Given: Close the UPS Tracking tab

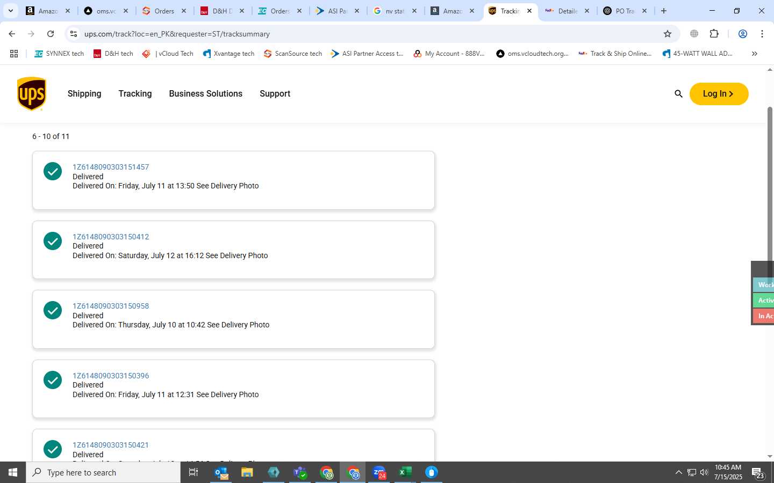Looking at the screenshot, I should [529, 11].
